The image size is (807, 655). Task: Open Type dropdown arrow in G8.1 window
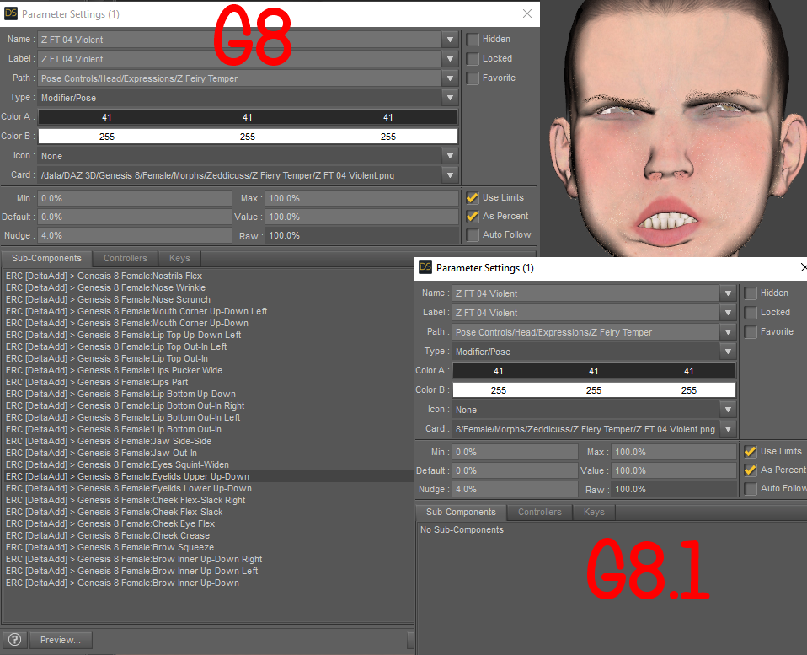point(728,352)
